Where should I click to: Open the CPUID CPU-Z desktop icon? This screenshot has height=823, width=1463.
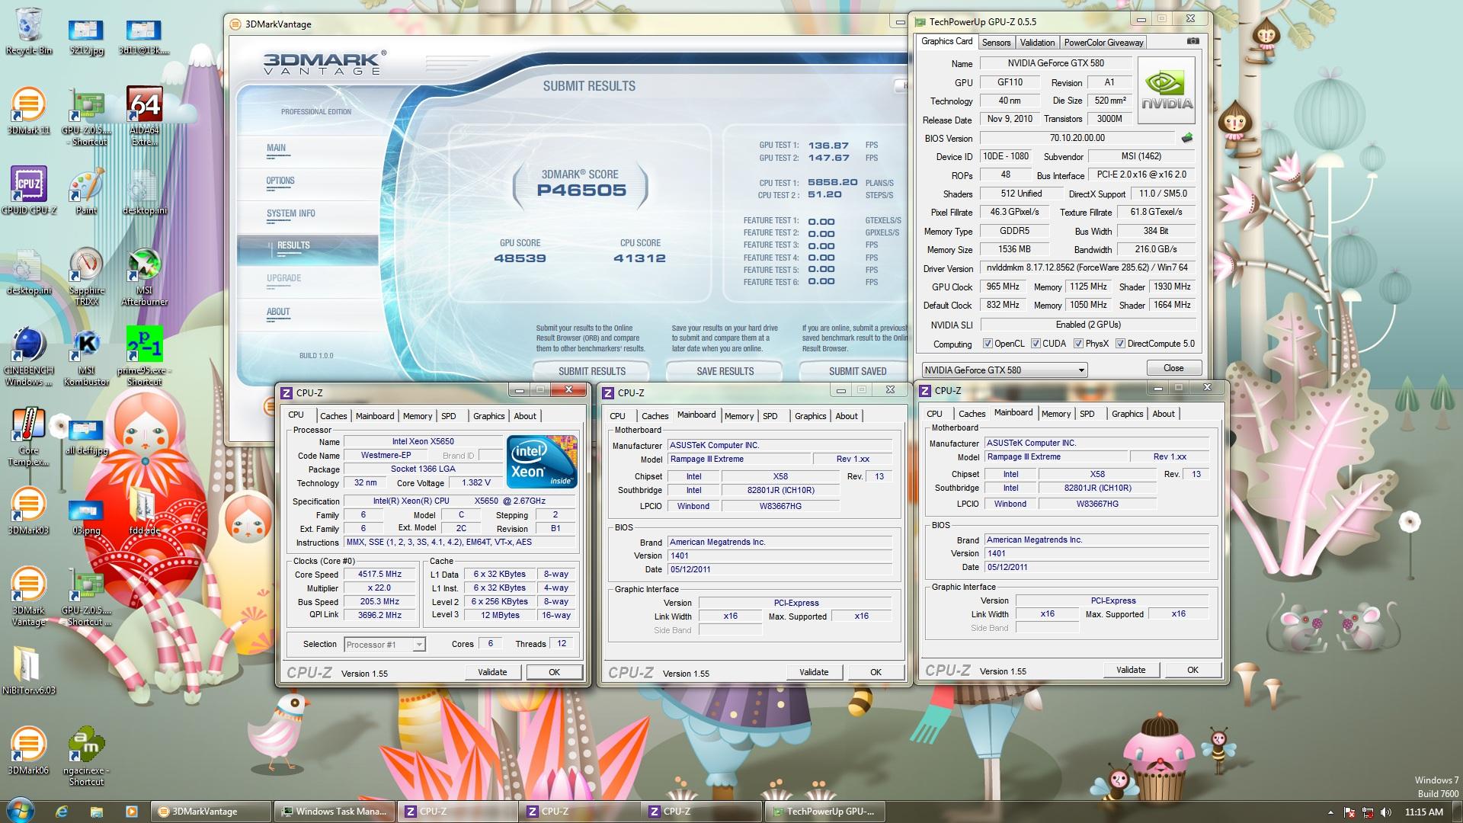[29, 191]
